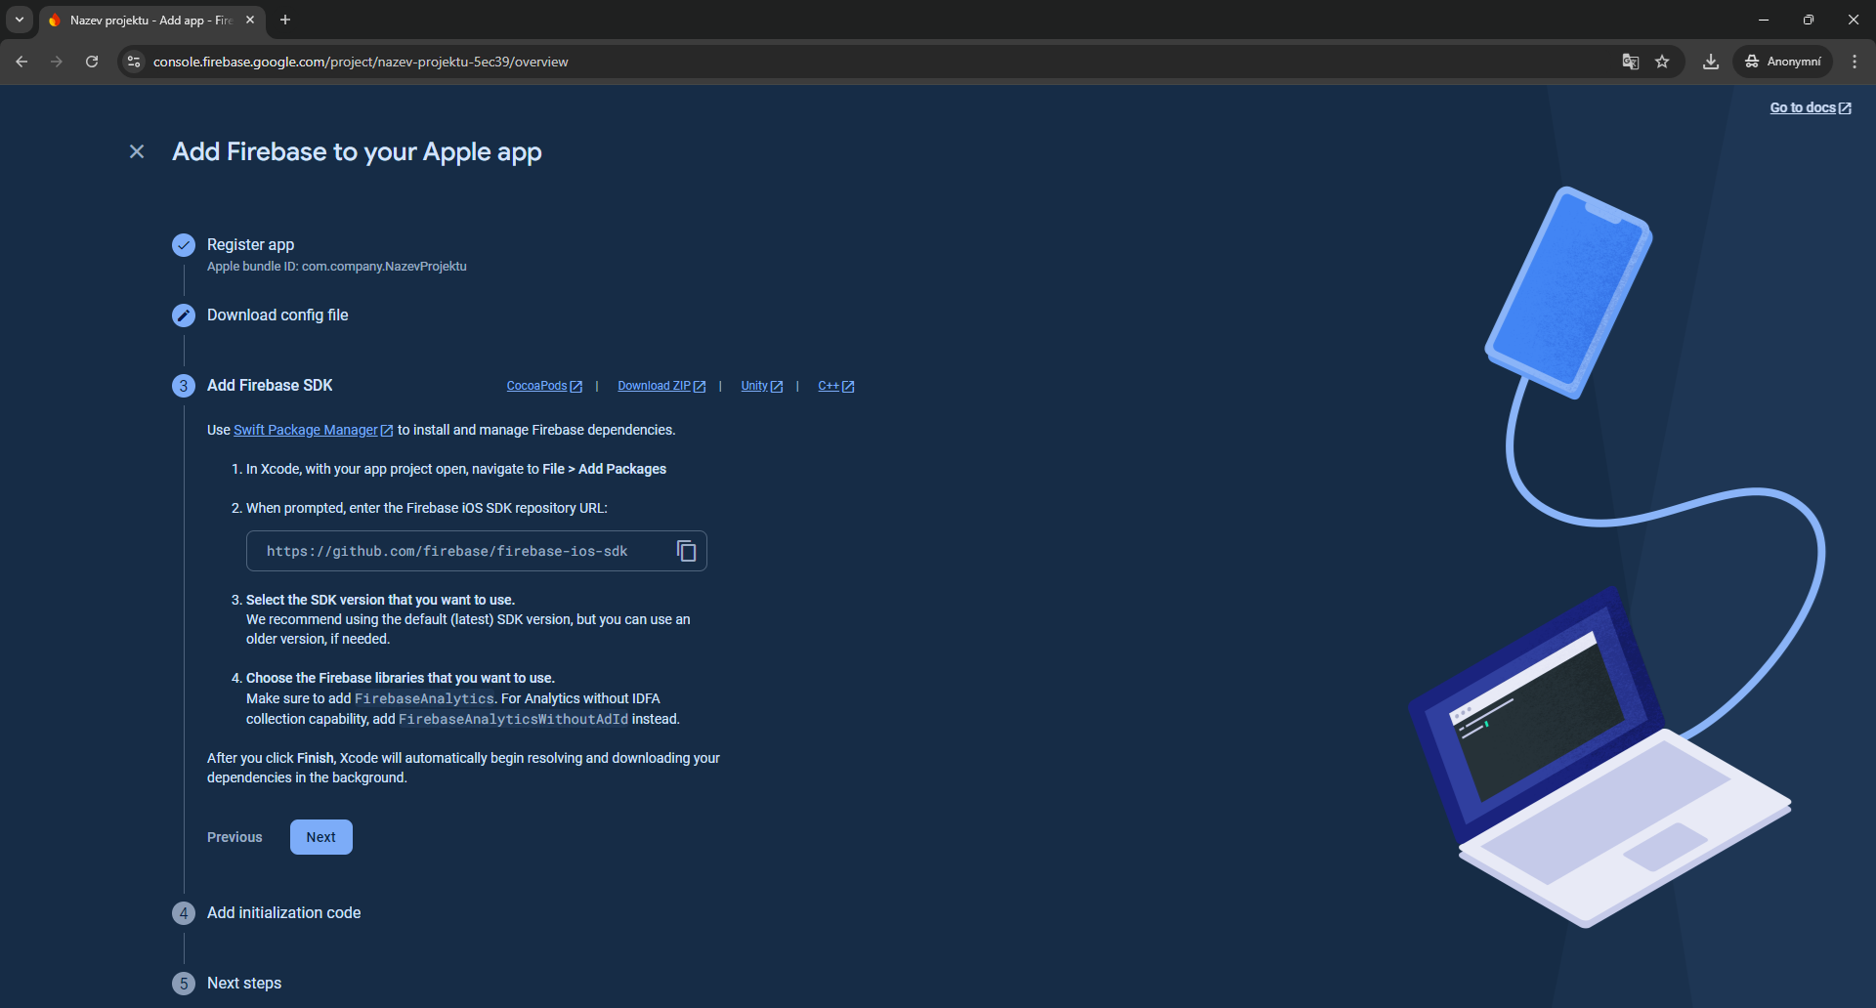Open the tab search dropdown arrow
The width and height of the screenshot is (1876, 1008).
pos(20,20)
